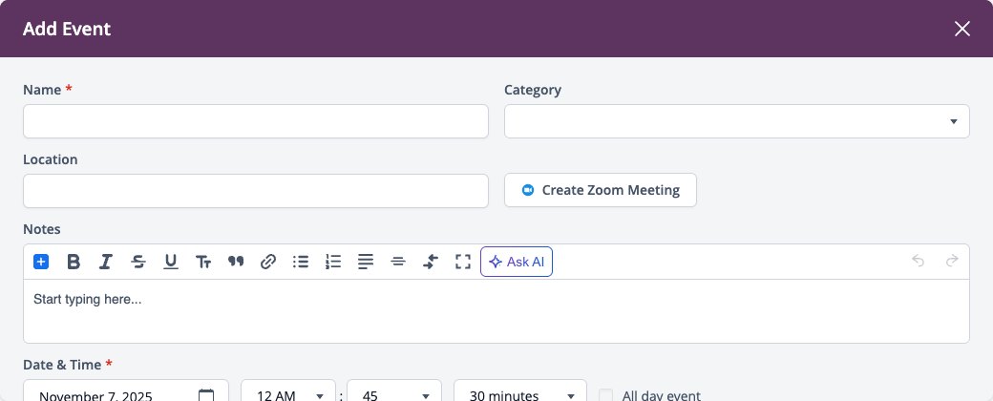Toggle strikethrough text formatting
The width and height of the screenshot is (993, 401).
tap(138, 262)
